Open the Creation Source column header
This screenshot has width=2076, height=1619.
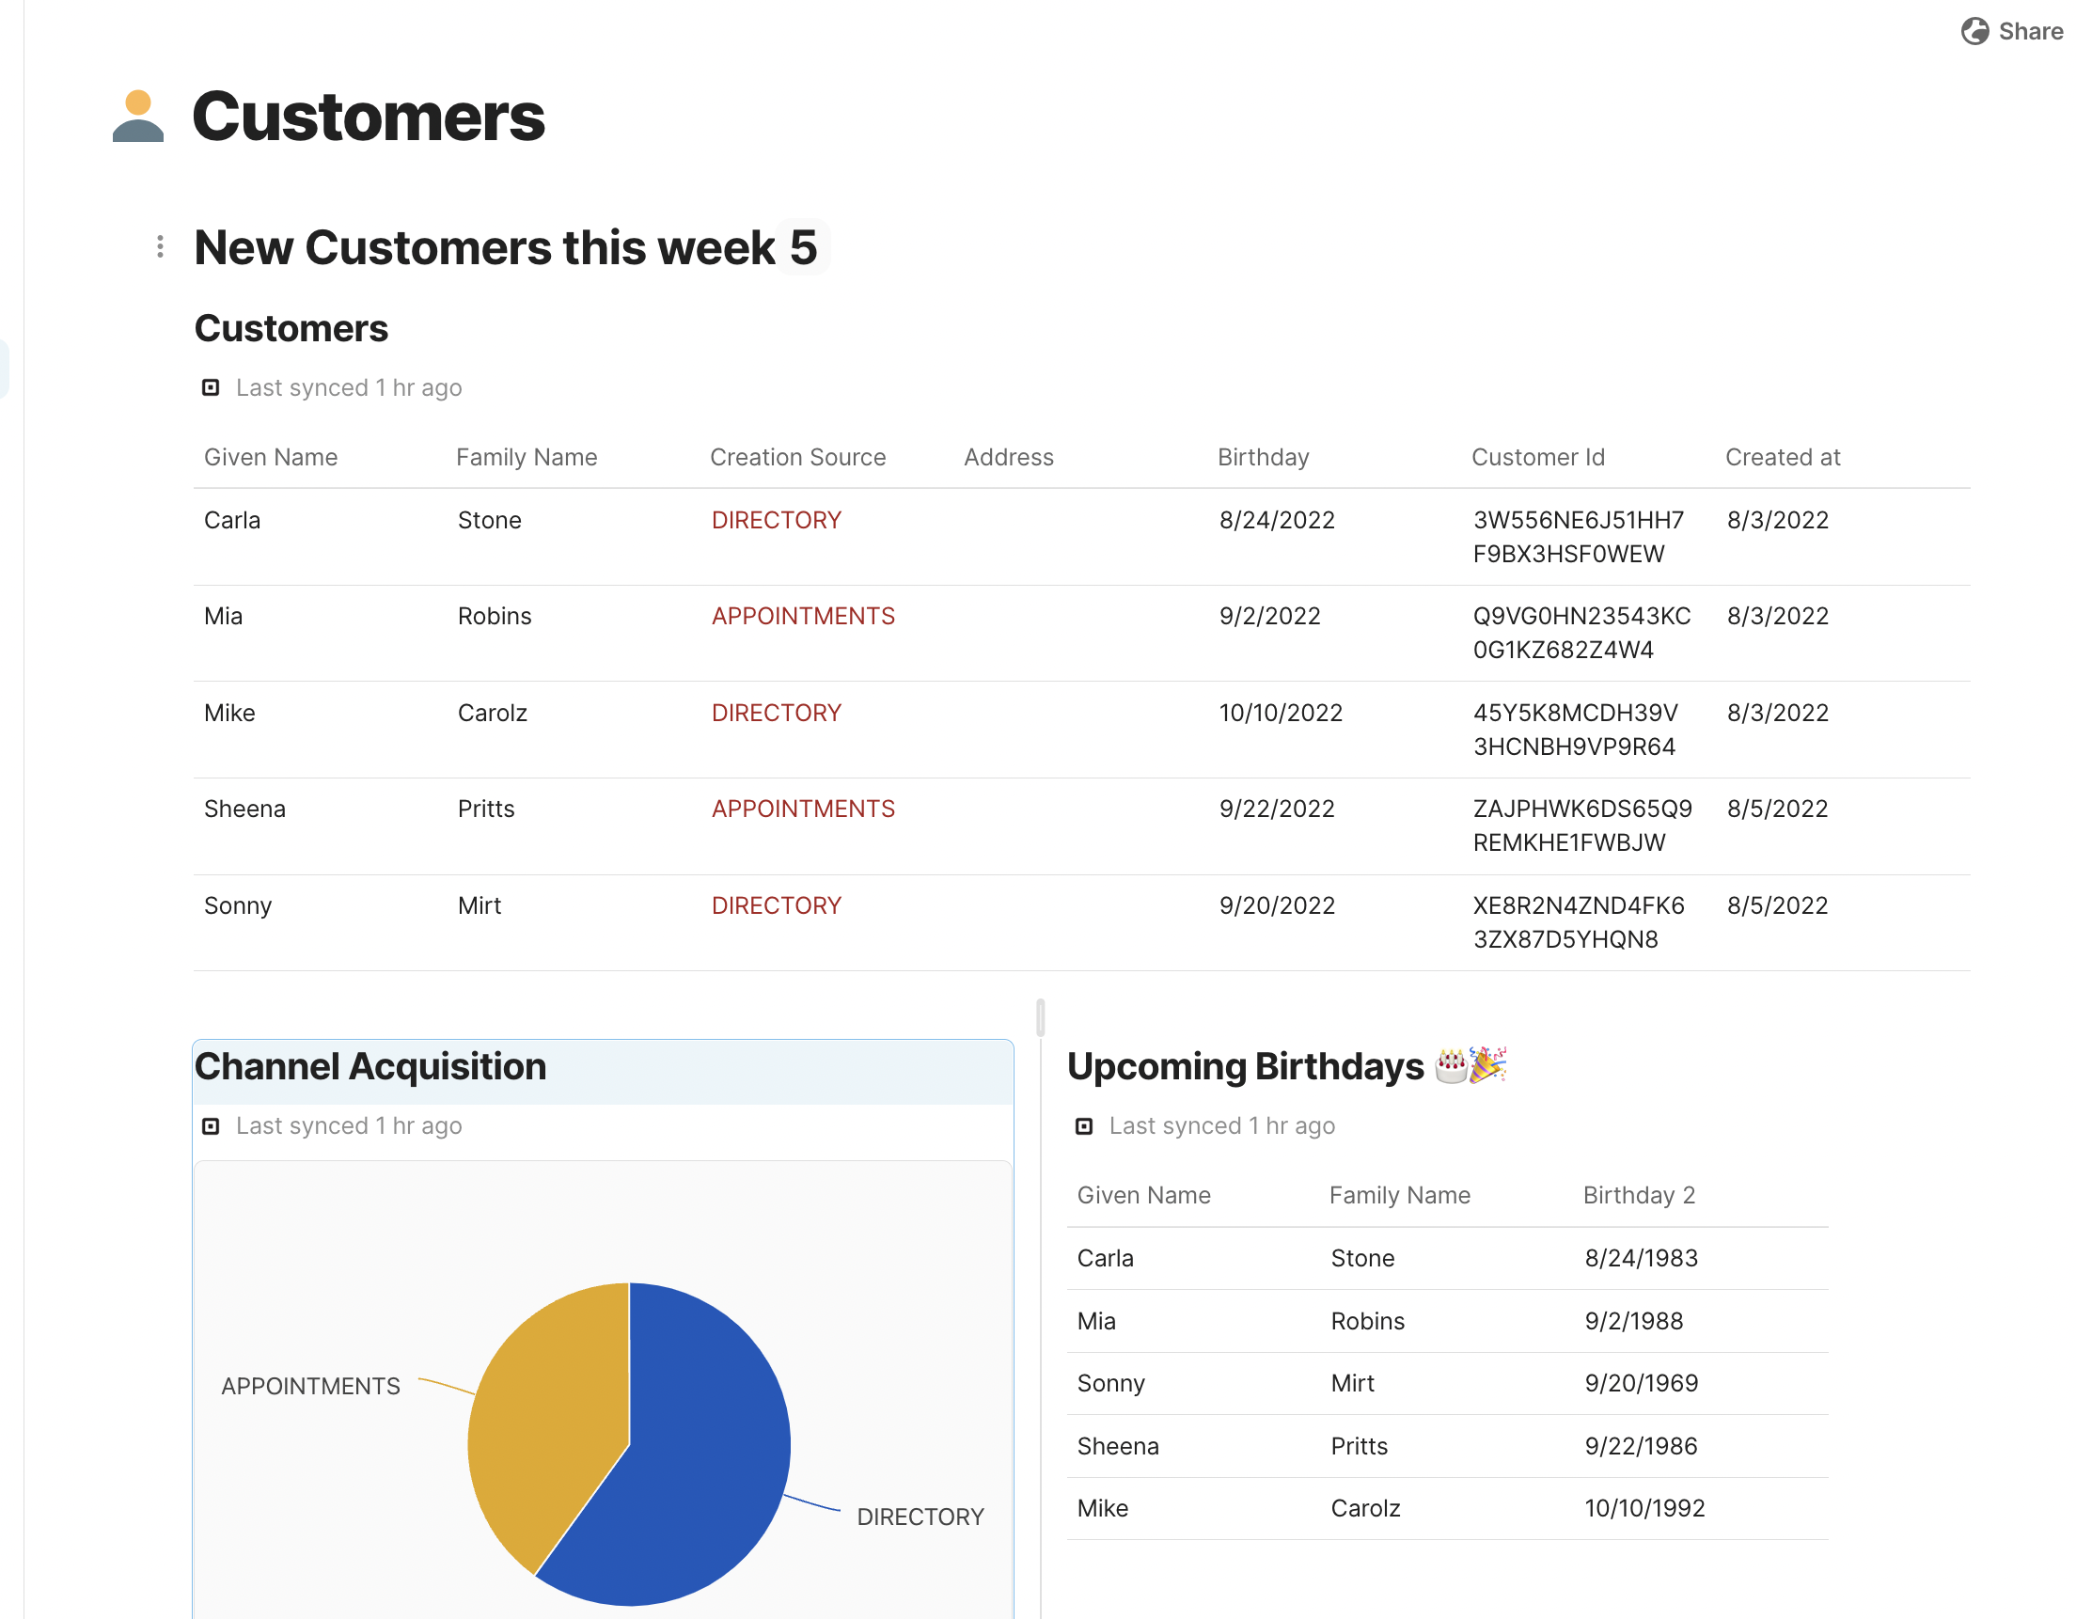coord(797,457)
